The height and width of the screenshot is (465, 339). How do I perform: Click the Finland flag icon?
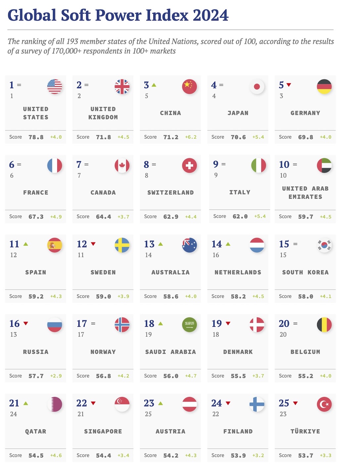click(257, 404)
